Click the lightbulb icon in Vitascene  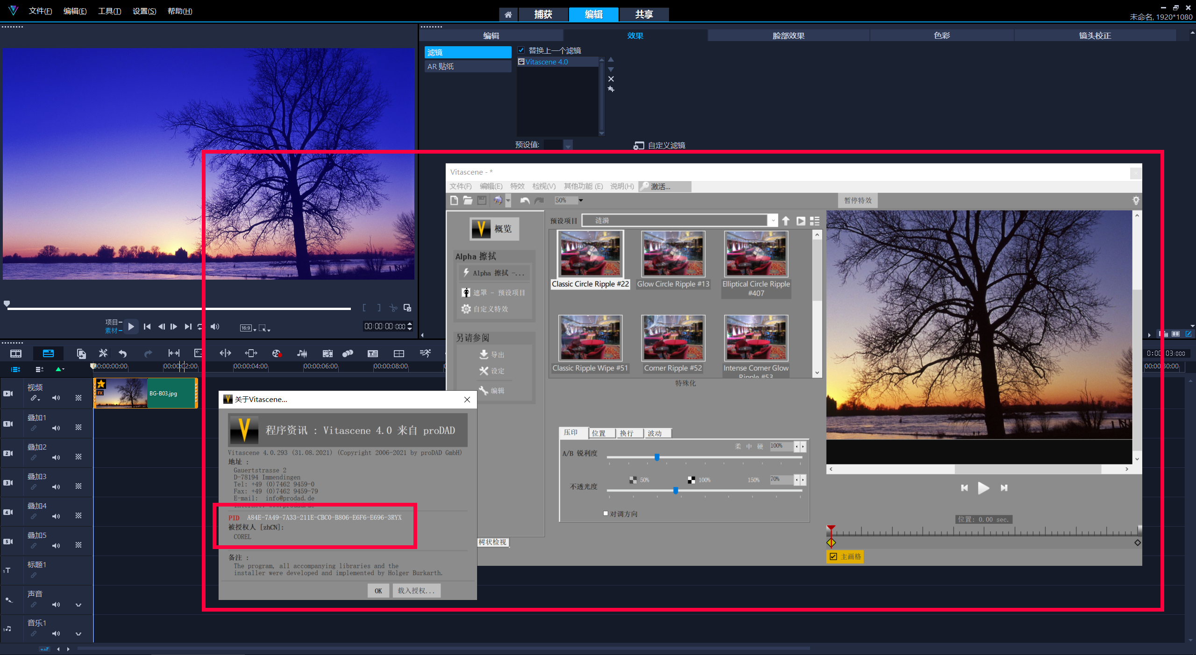click(1136, 200)
